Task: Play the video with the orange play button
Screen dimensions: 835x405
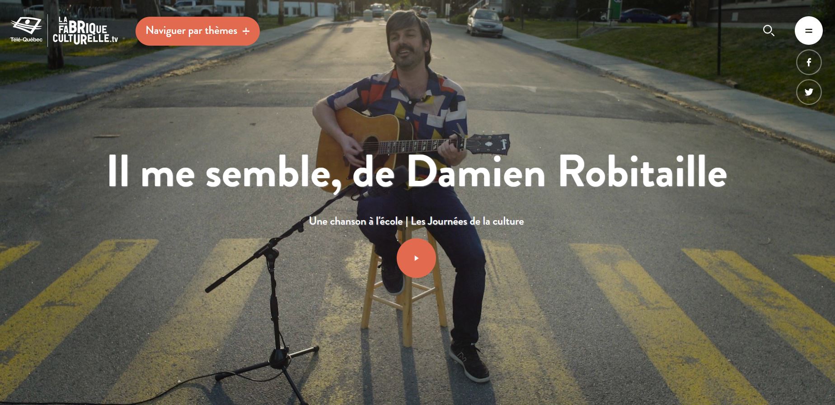Action: 416,258
